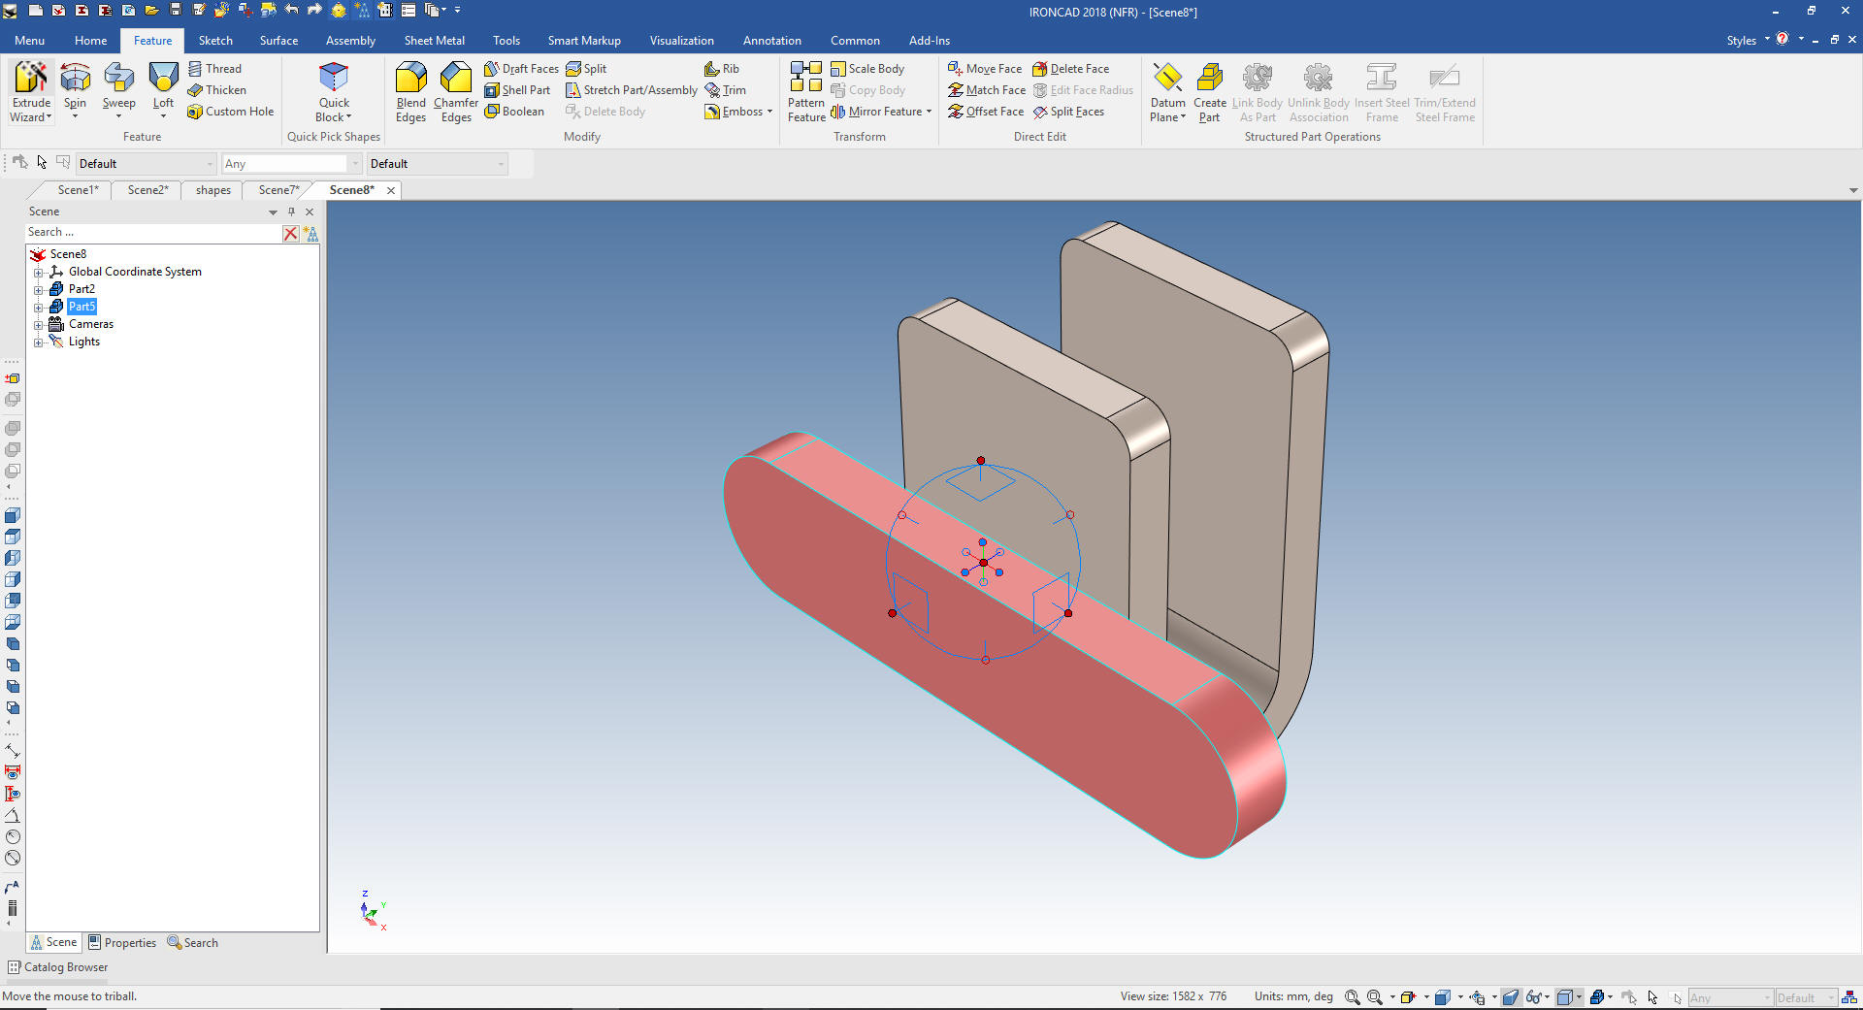Select the Shell Part tool

click(x=518, y=90)
